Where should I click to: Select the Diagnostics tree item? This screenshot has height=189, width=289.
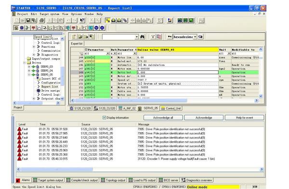50,54
